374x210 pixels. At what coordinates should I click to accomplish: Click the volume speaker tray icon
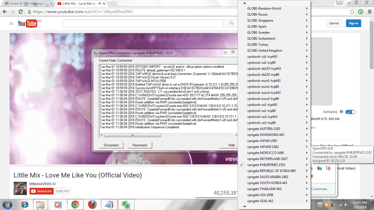click(x=346, y=205)
